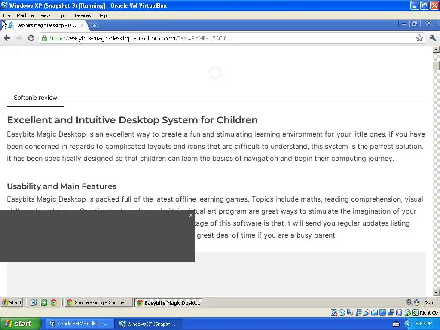Open VirtualBox File menu
Viewport: 440px width, 330px height.
point(6,15)
